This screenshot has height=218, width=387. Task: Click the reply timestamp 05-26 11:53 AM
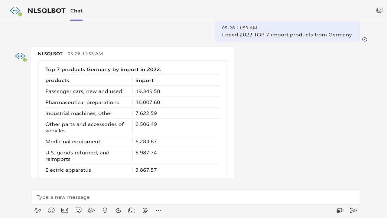85,54
